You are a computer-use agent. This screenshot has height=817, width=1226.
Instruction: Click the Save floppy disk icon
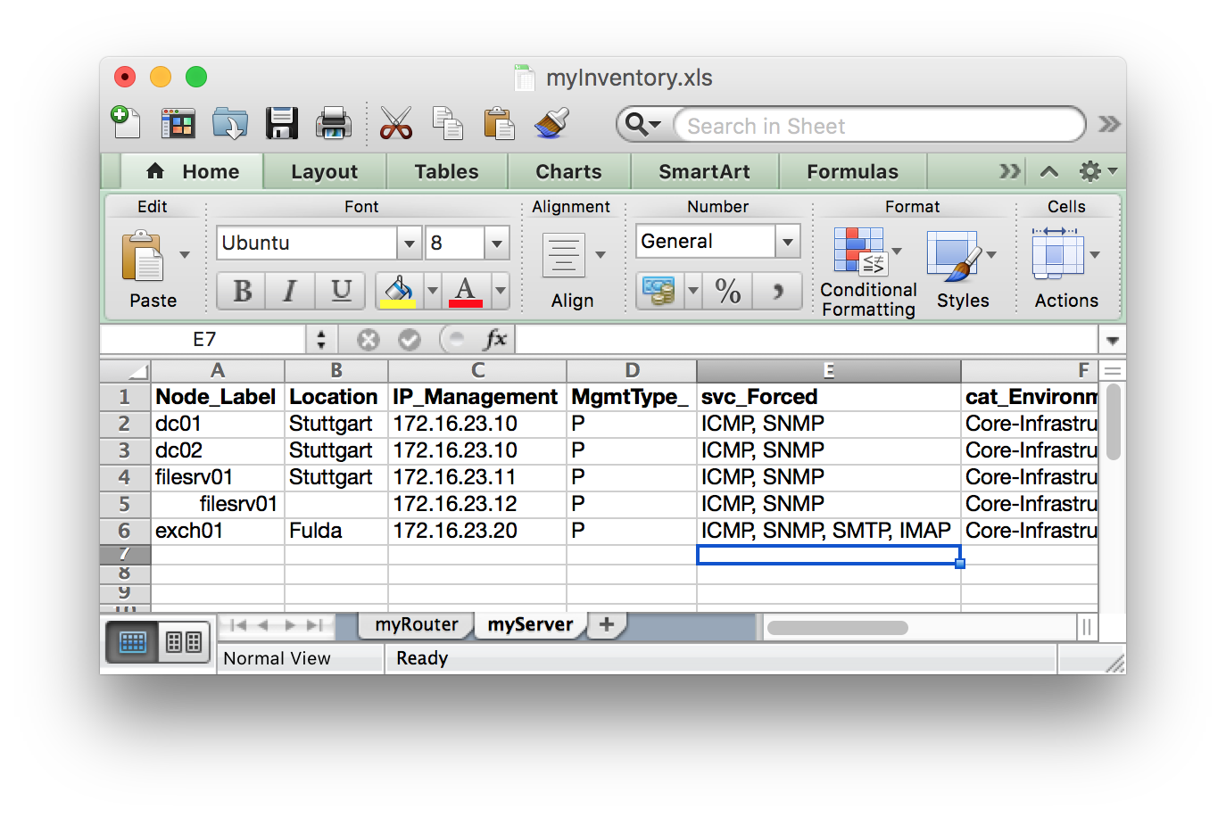(281, 123)
